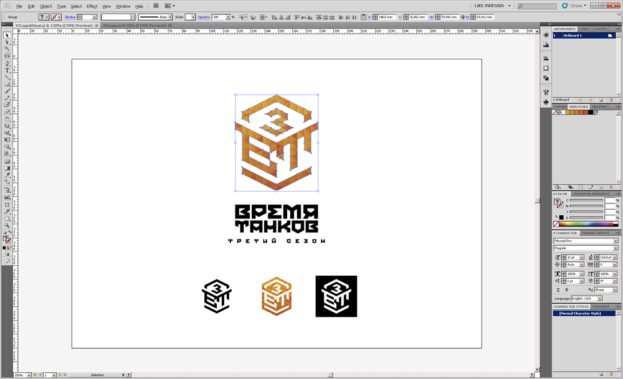
Task: Toggle the Drawing Mode button
Action: point(7,253)
